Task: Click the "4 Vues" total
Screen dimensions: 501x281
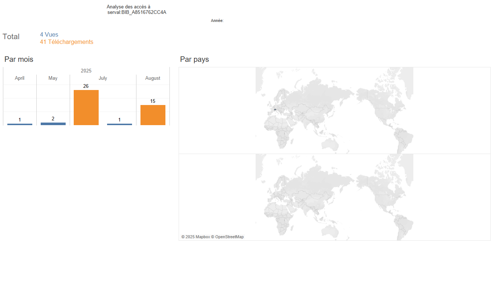Action: [x=49, y=35]
